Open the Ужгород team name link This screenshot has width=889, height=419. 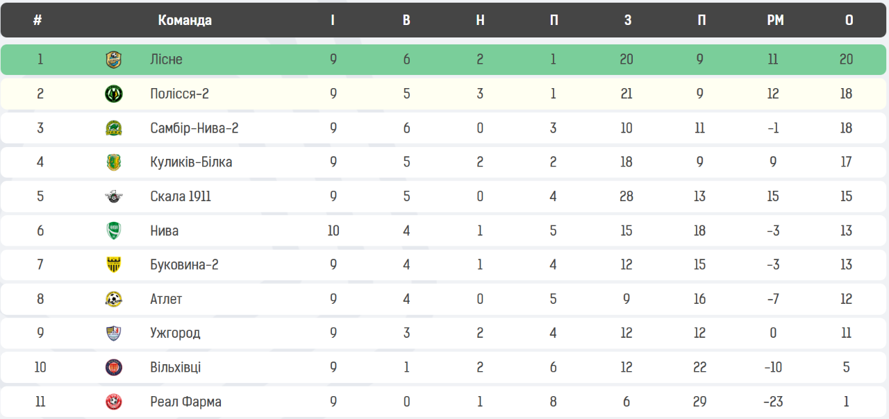[175, 333]
